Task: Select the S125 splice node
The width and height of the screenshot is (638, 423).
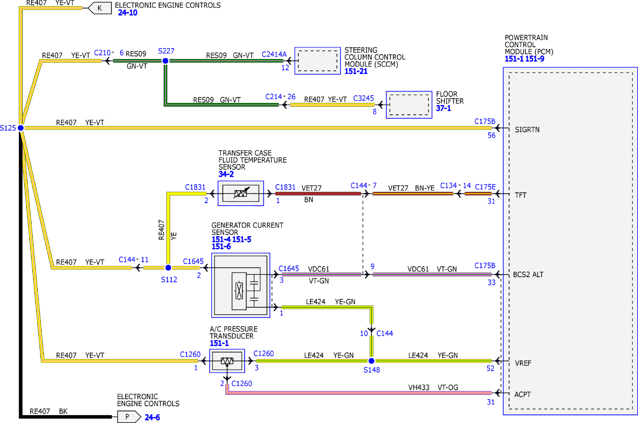Action: pos(21,128)
